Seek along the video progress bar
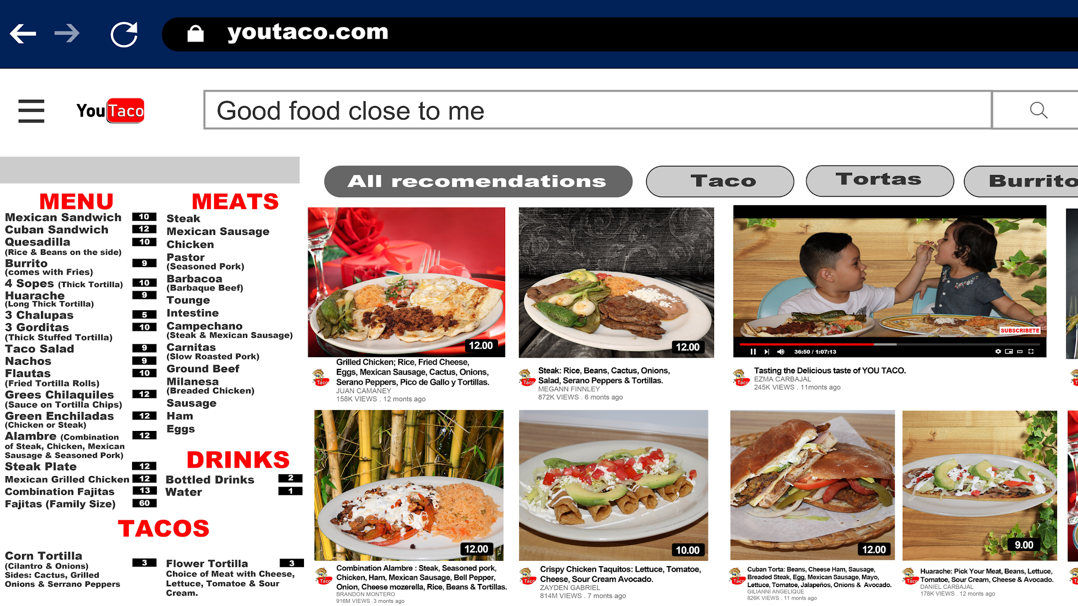 (x=889, y=344)
